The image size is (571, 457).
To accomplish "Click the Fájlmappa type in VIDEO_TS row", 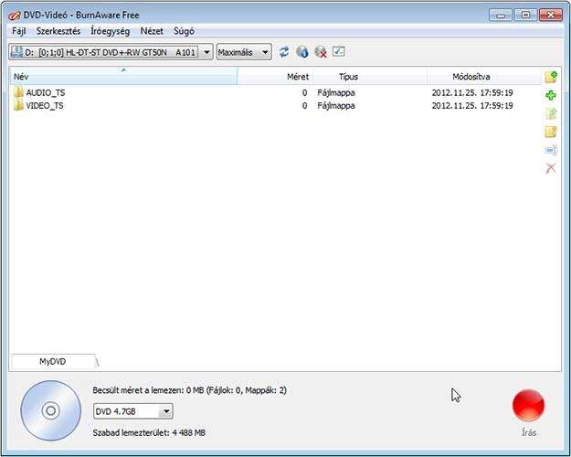I will 336,106.
